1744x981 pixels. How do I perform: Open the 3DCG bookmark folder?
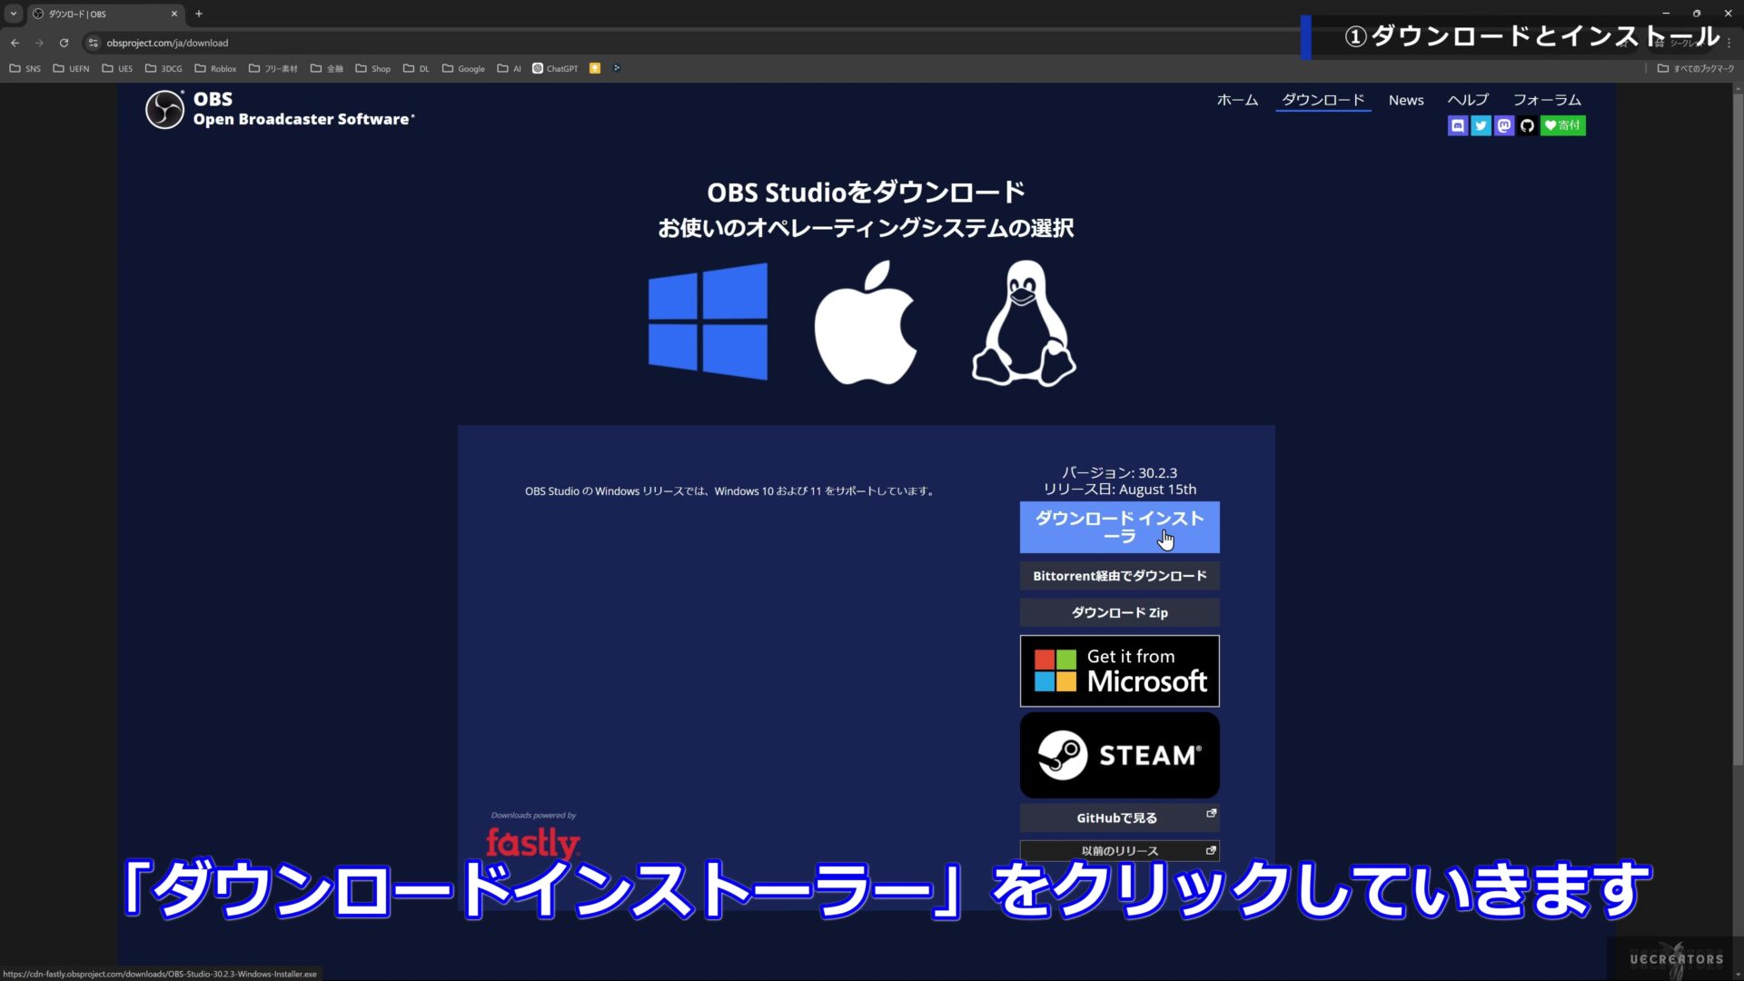tap(164, 68)
